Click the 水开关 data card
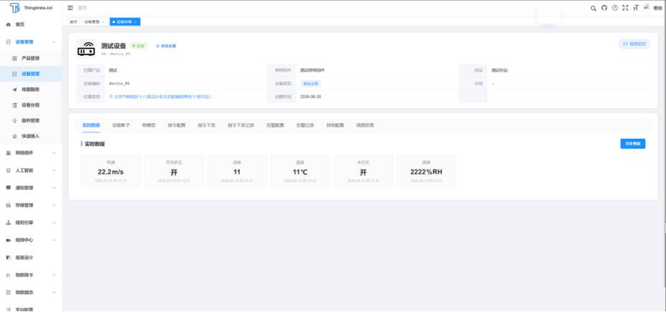This screenshot has width=666, height=312. [x=363, y=171]
